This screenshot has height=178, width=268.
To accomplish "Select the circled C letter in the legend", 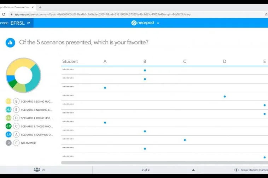I will pos(16,126).
